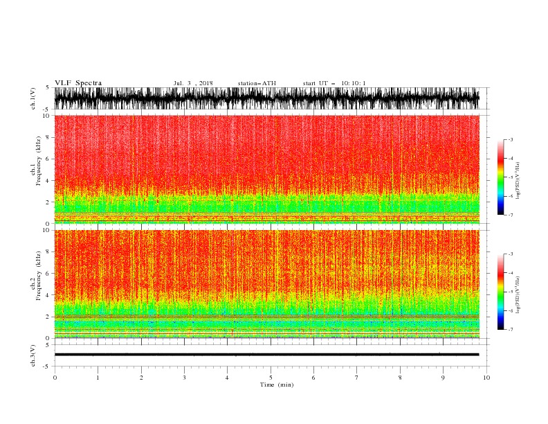Click the "10" kHz tick on ch.1 spectrogram
This screenshot has height=424, width=548.
click(x=47, y=116)
